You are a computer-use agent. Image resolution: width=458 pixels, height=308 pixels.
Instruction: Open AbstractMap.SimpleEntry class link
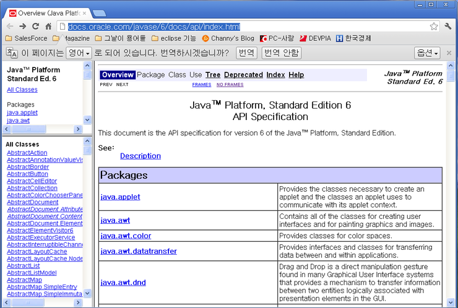[x=41, y=287]
